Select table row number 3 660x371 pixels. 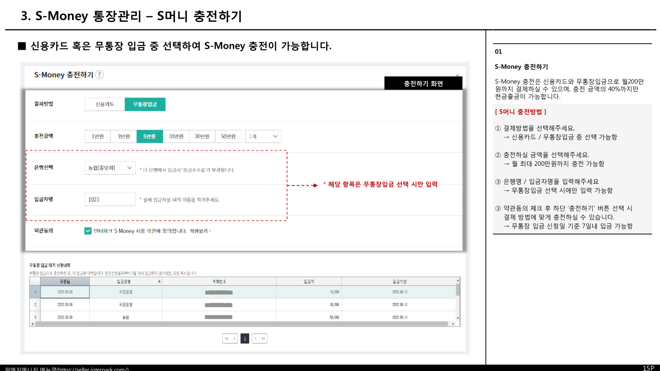point(35,317)
